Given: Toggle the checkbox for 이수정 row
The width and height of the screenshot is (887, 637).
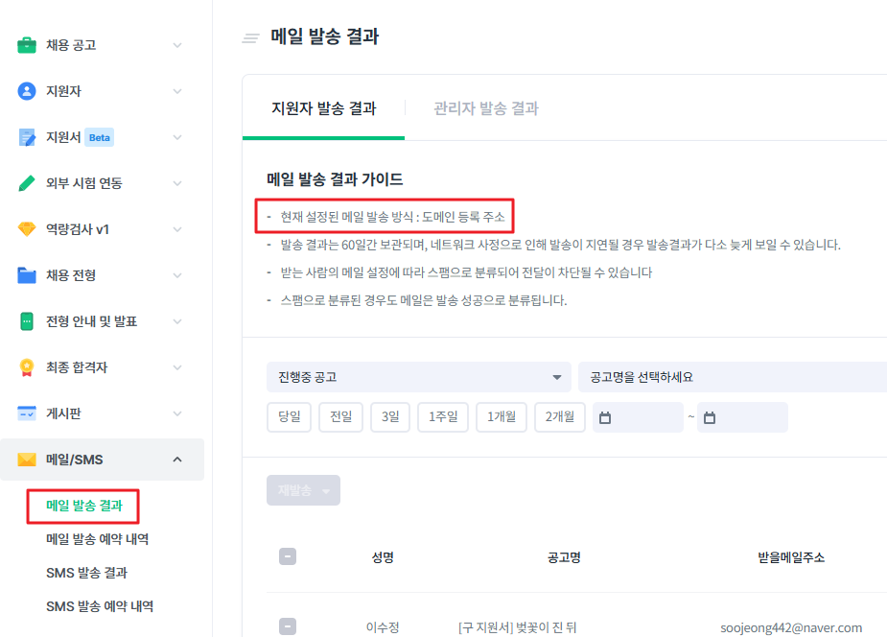Looking at the screenshot, I should (288, 626).
